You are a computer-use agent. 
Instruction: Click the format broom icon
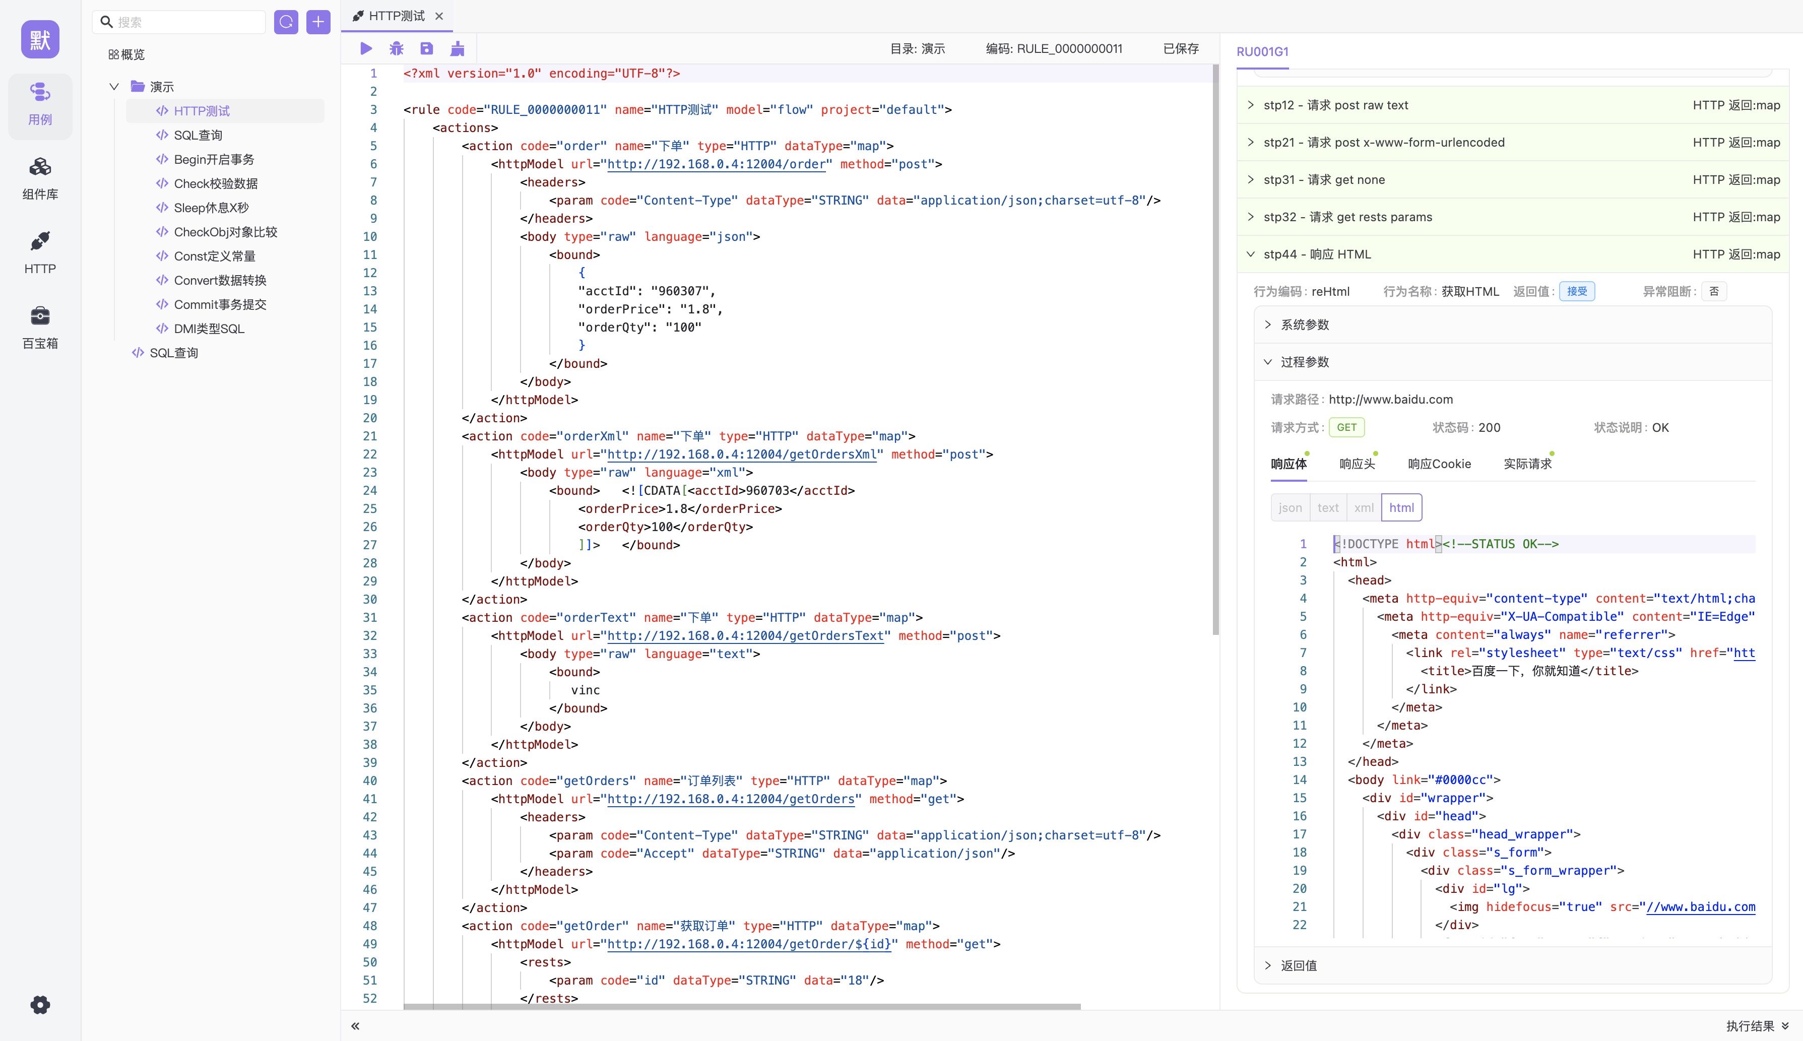458,48
